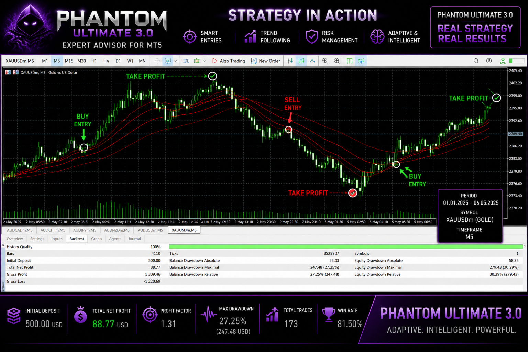Open the indicators list icon

361,61
